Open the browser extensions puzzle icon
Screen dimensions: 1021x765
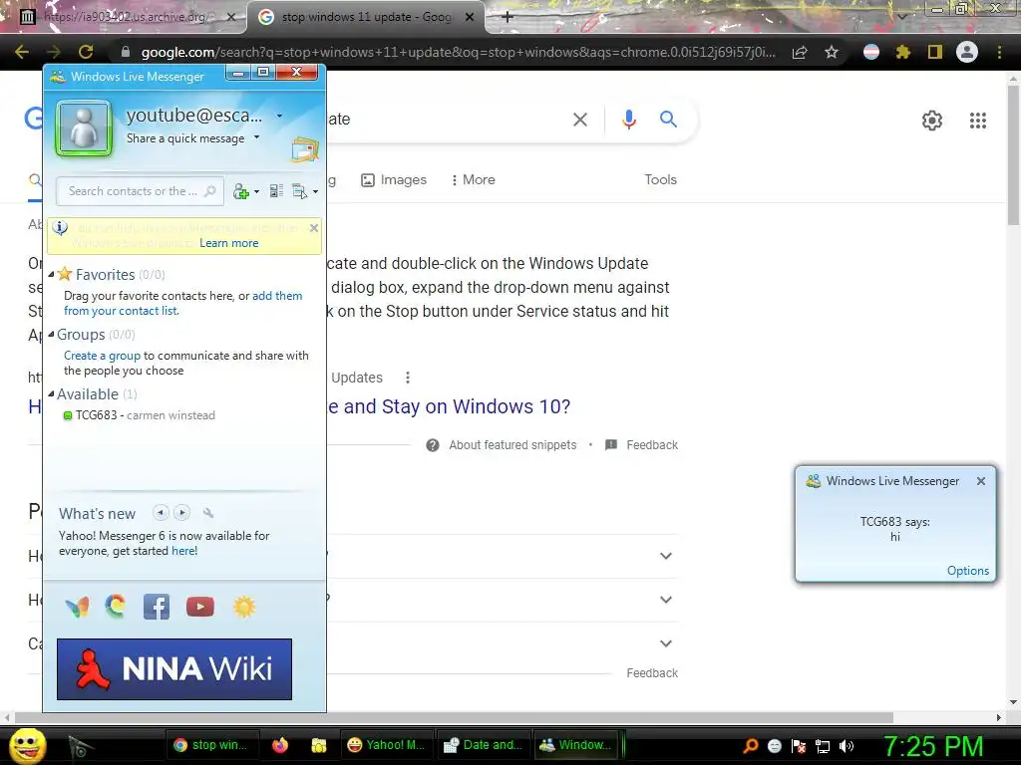[x=902, y=52]
